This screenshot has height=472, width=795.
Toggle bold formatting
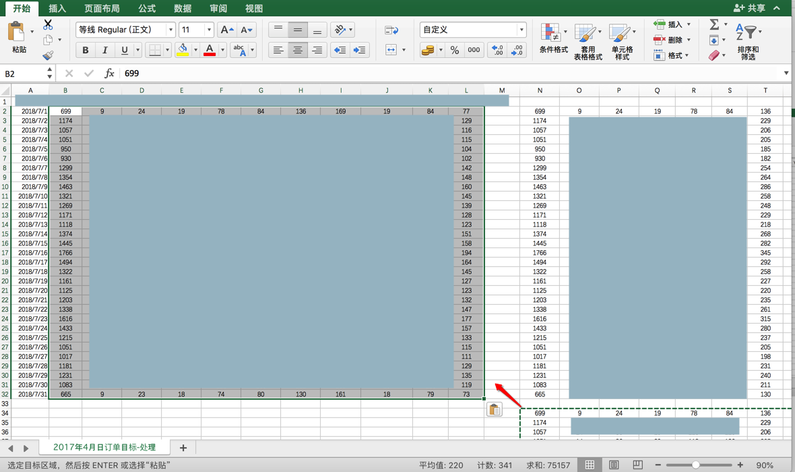(x=85, y=50)
